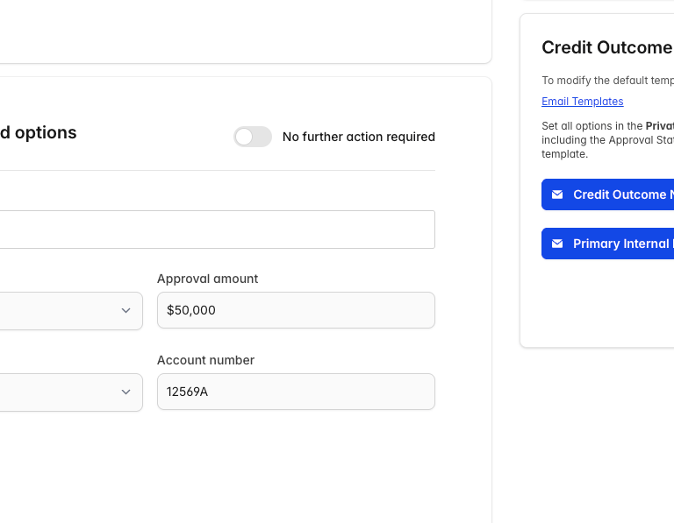Click the "options" section heading
Image resolution: width=674 pixels, height=523 pixels.
(x=39, y=133)
